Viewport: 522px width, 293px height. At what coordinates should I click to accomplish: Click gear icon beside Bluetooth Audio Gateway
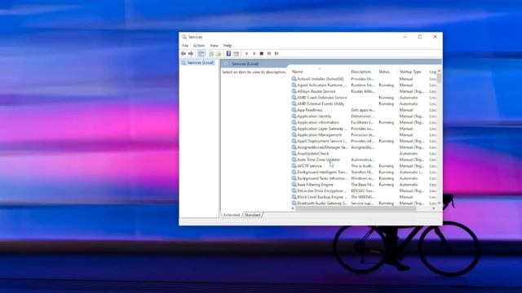click(x=294, y=203)
